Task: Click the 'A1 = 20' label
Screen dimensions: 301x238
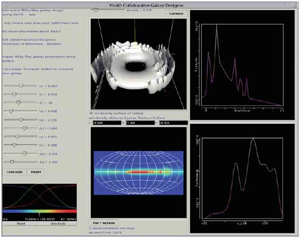Action: (46, 103)
